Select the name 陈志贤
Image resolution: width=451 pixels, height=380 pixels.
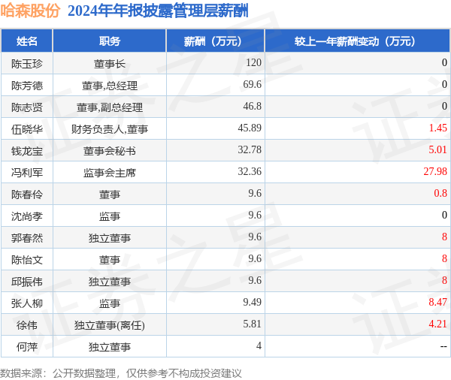pos(27,107)
